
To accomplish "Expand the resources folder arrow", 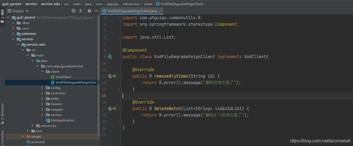I will click(32, 126).
